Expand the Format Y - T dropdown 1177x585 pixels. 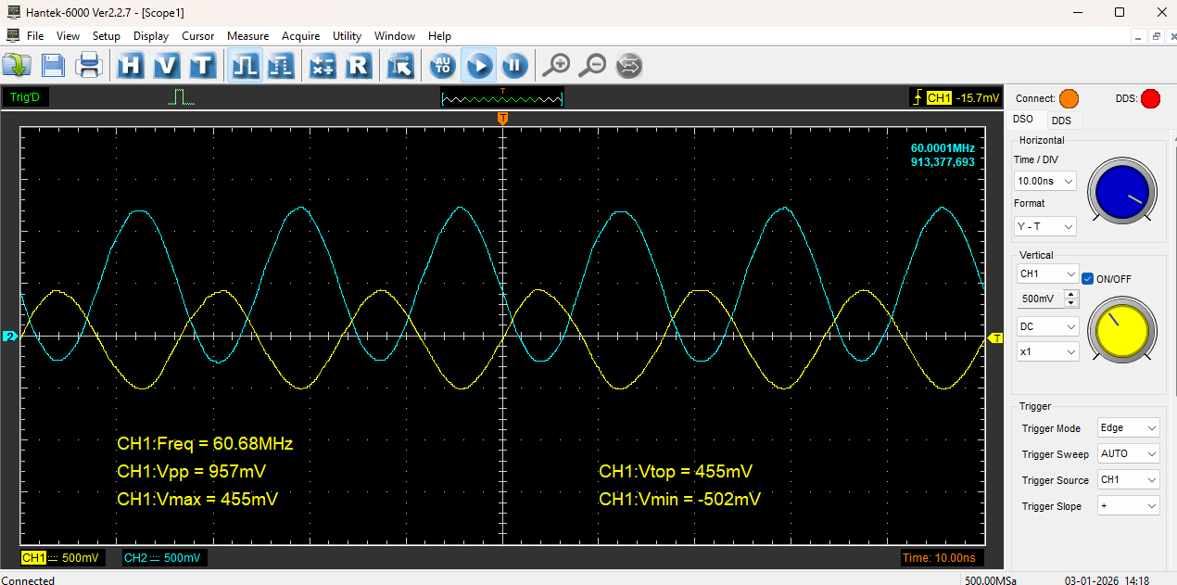tap(1044, 226)
